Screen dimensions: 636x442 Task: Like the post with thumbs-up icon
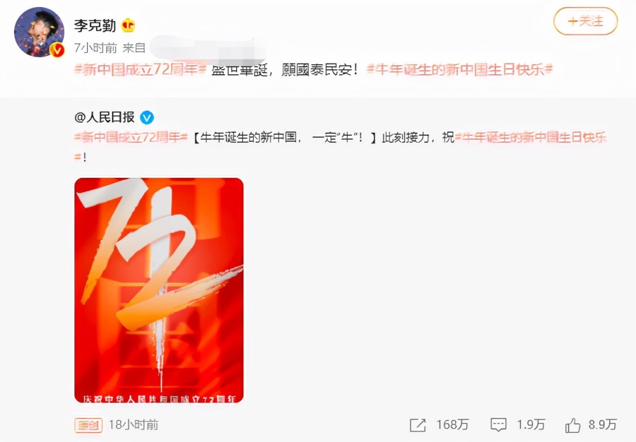tap(572, 425)
